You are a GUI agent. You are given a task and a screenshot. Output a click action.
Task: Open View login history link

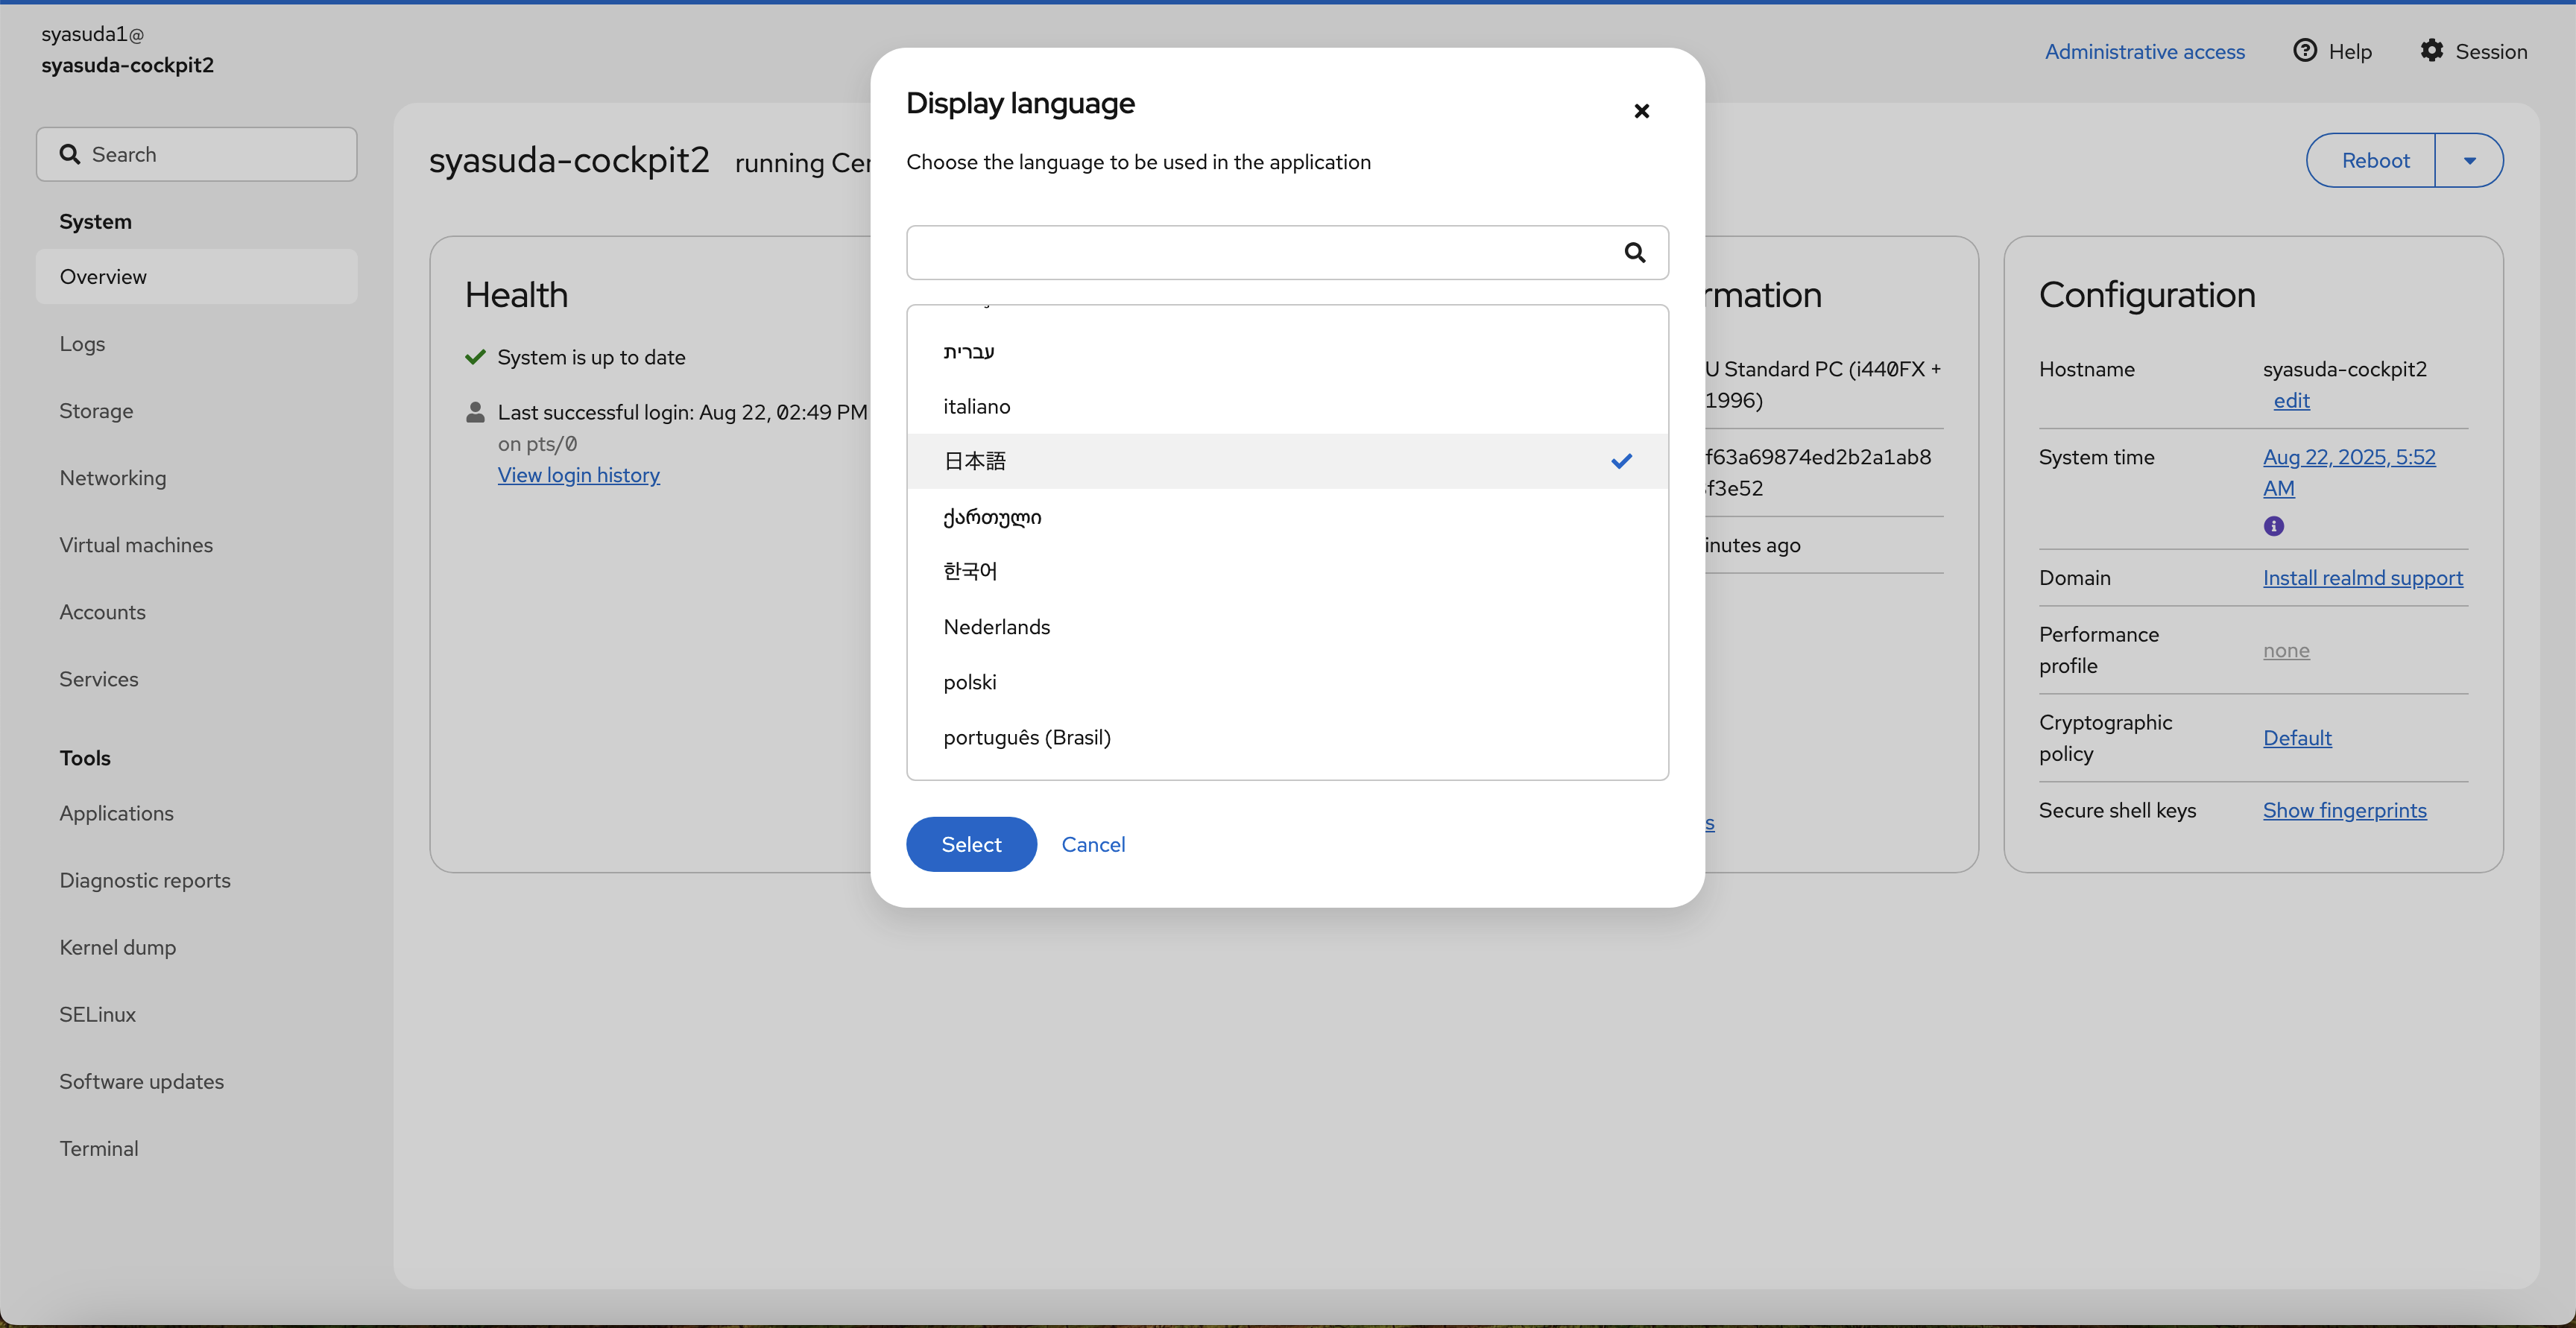(x=578, y=475)
